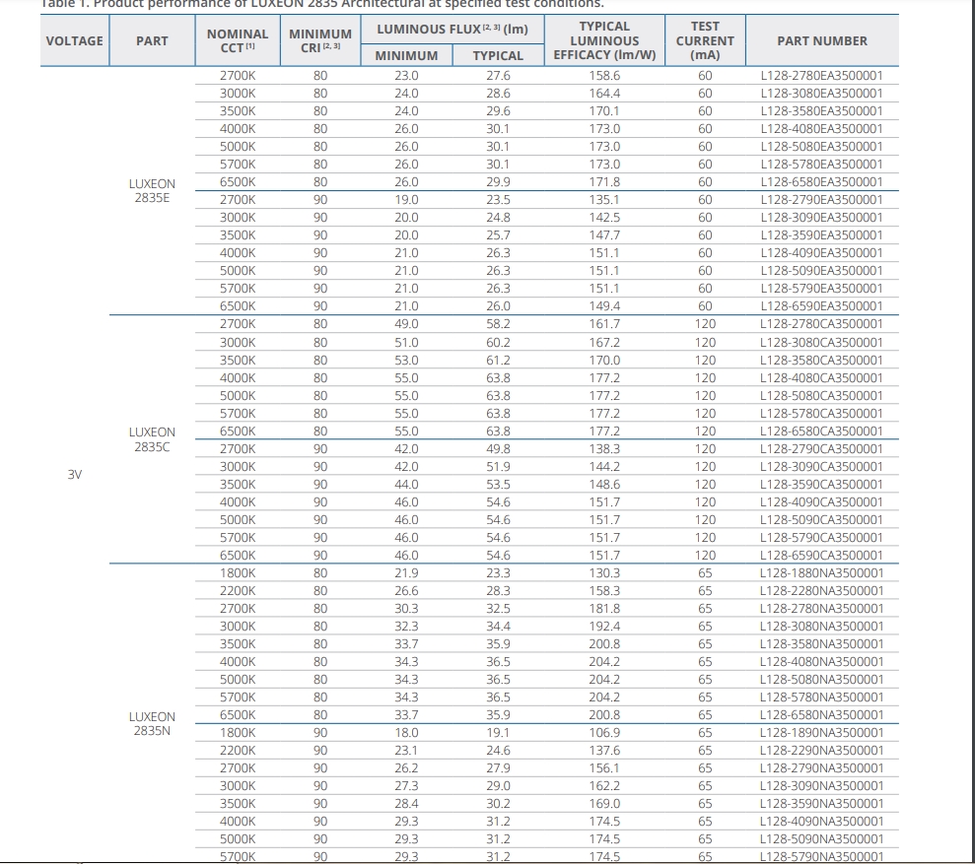975x864 pixels.
Task: Select part number L128-6580CA3500001
Action: (x=822, y=431)
